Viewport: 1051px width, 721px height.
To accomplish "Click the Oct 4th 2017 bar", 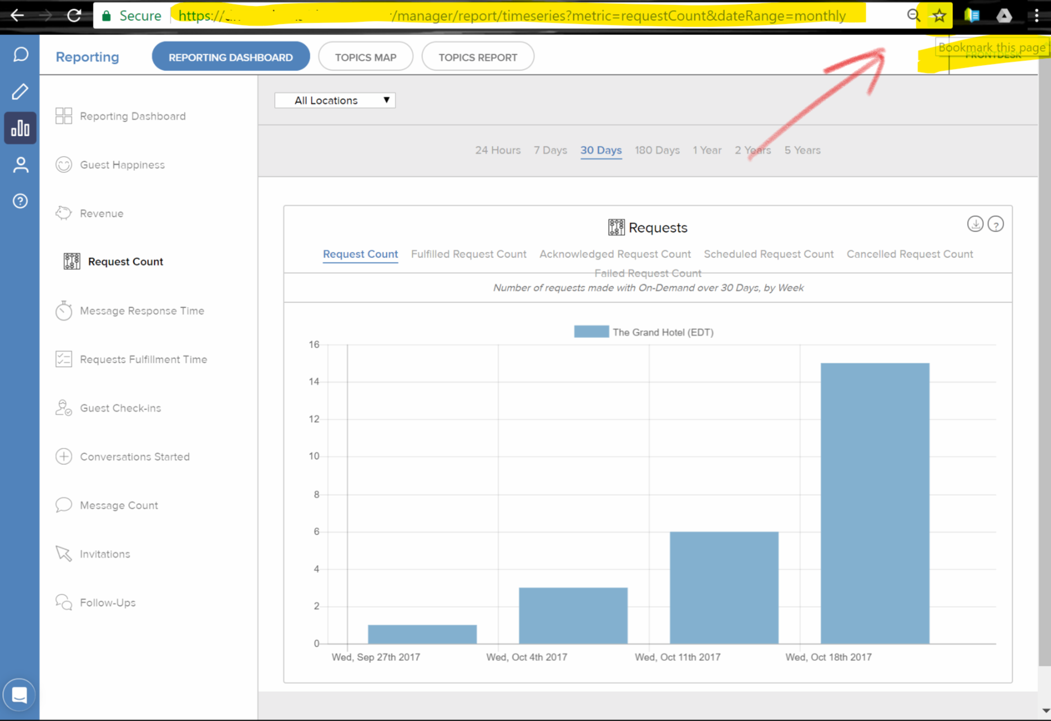I will point(573,615).
